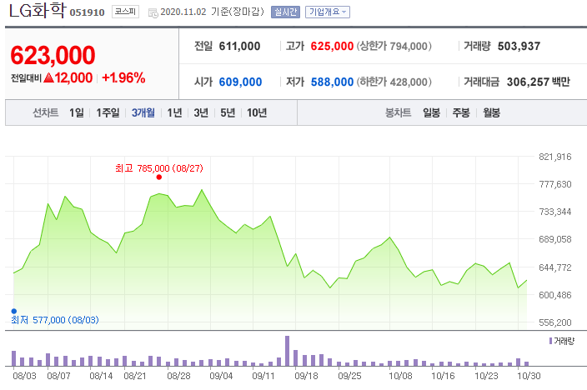Open the 기업개요 dropdown
The height and width of the screenshot is (390, 587).
[328, 12]
